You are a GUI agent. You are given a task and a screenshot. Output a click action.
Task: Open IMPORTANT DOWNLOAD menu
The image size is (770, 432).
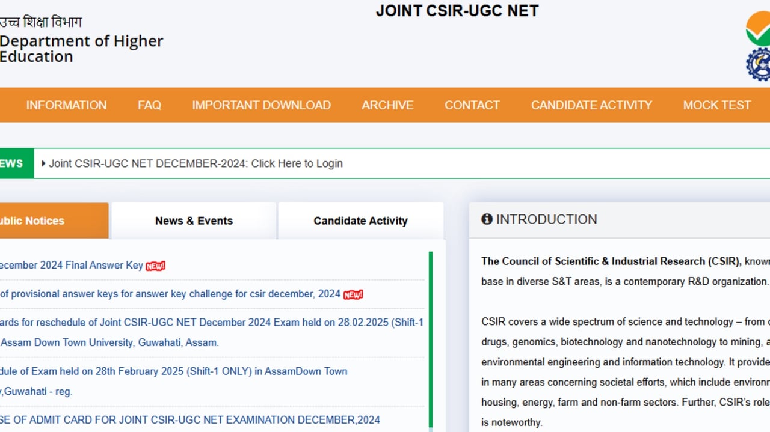click(261, 105)
